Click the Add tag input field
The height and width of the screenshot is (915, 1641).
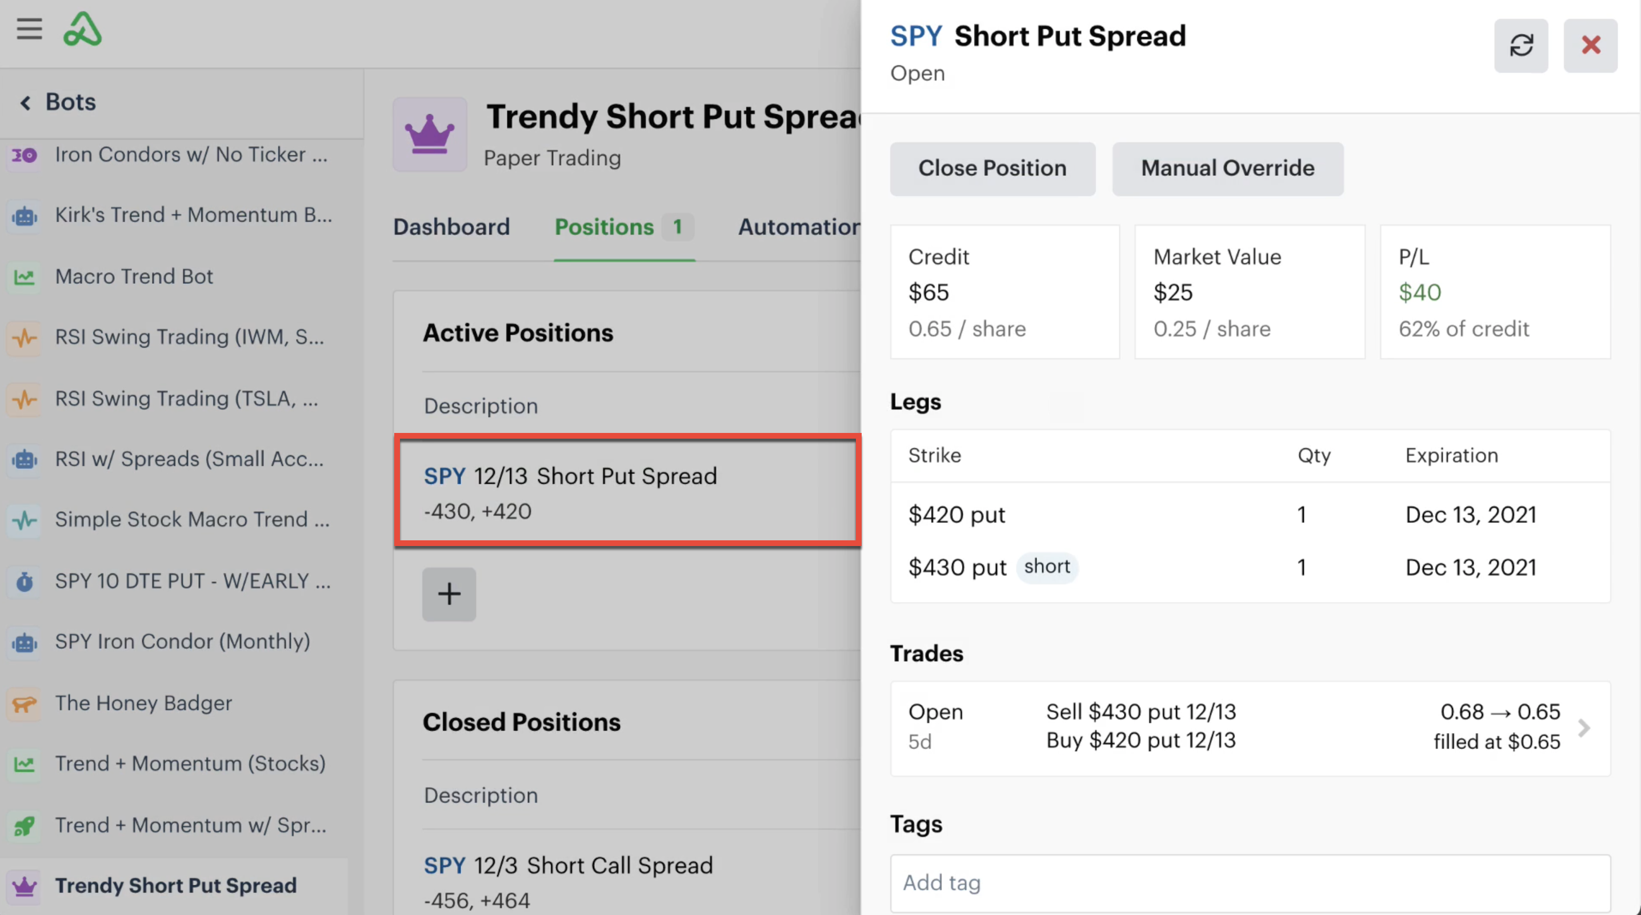coord(1250,882)
